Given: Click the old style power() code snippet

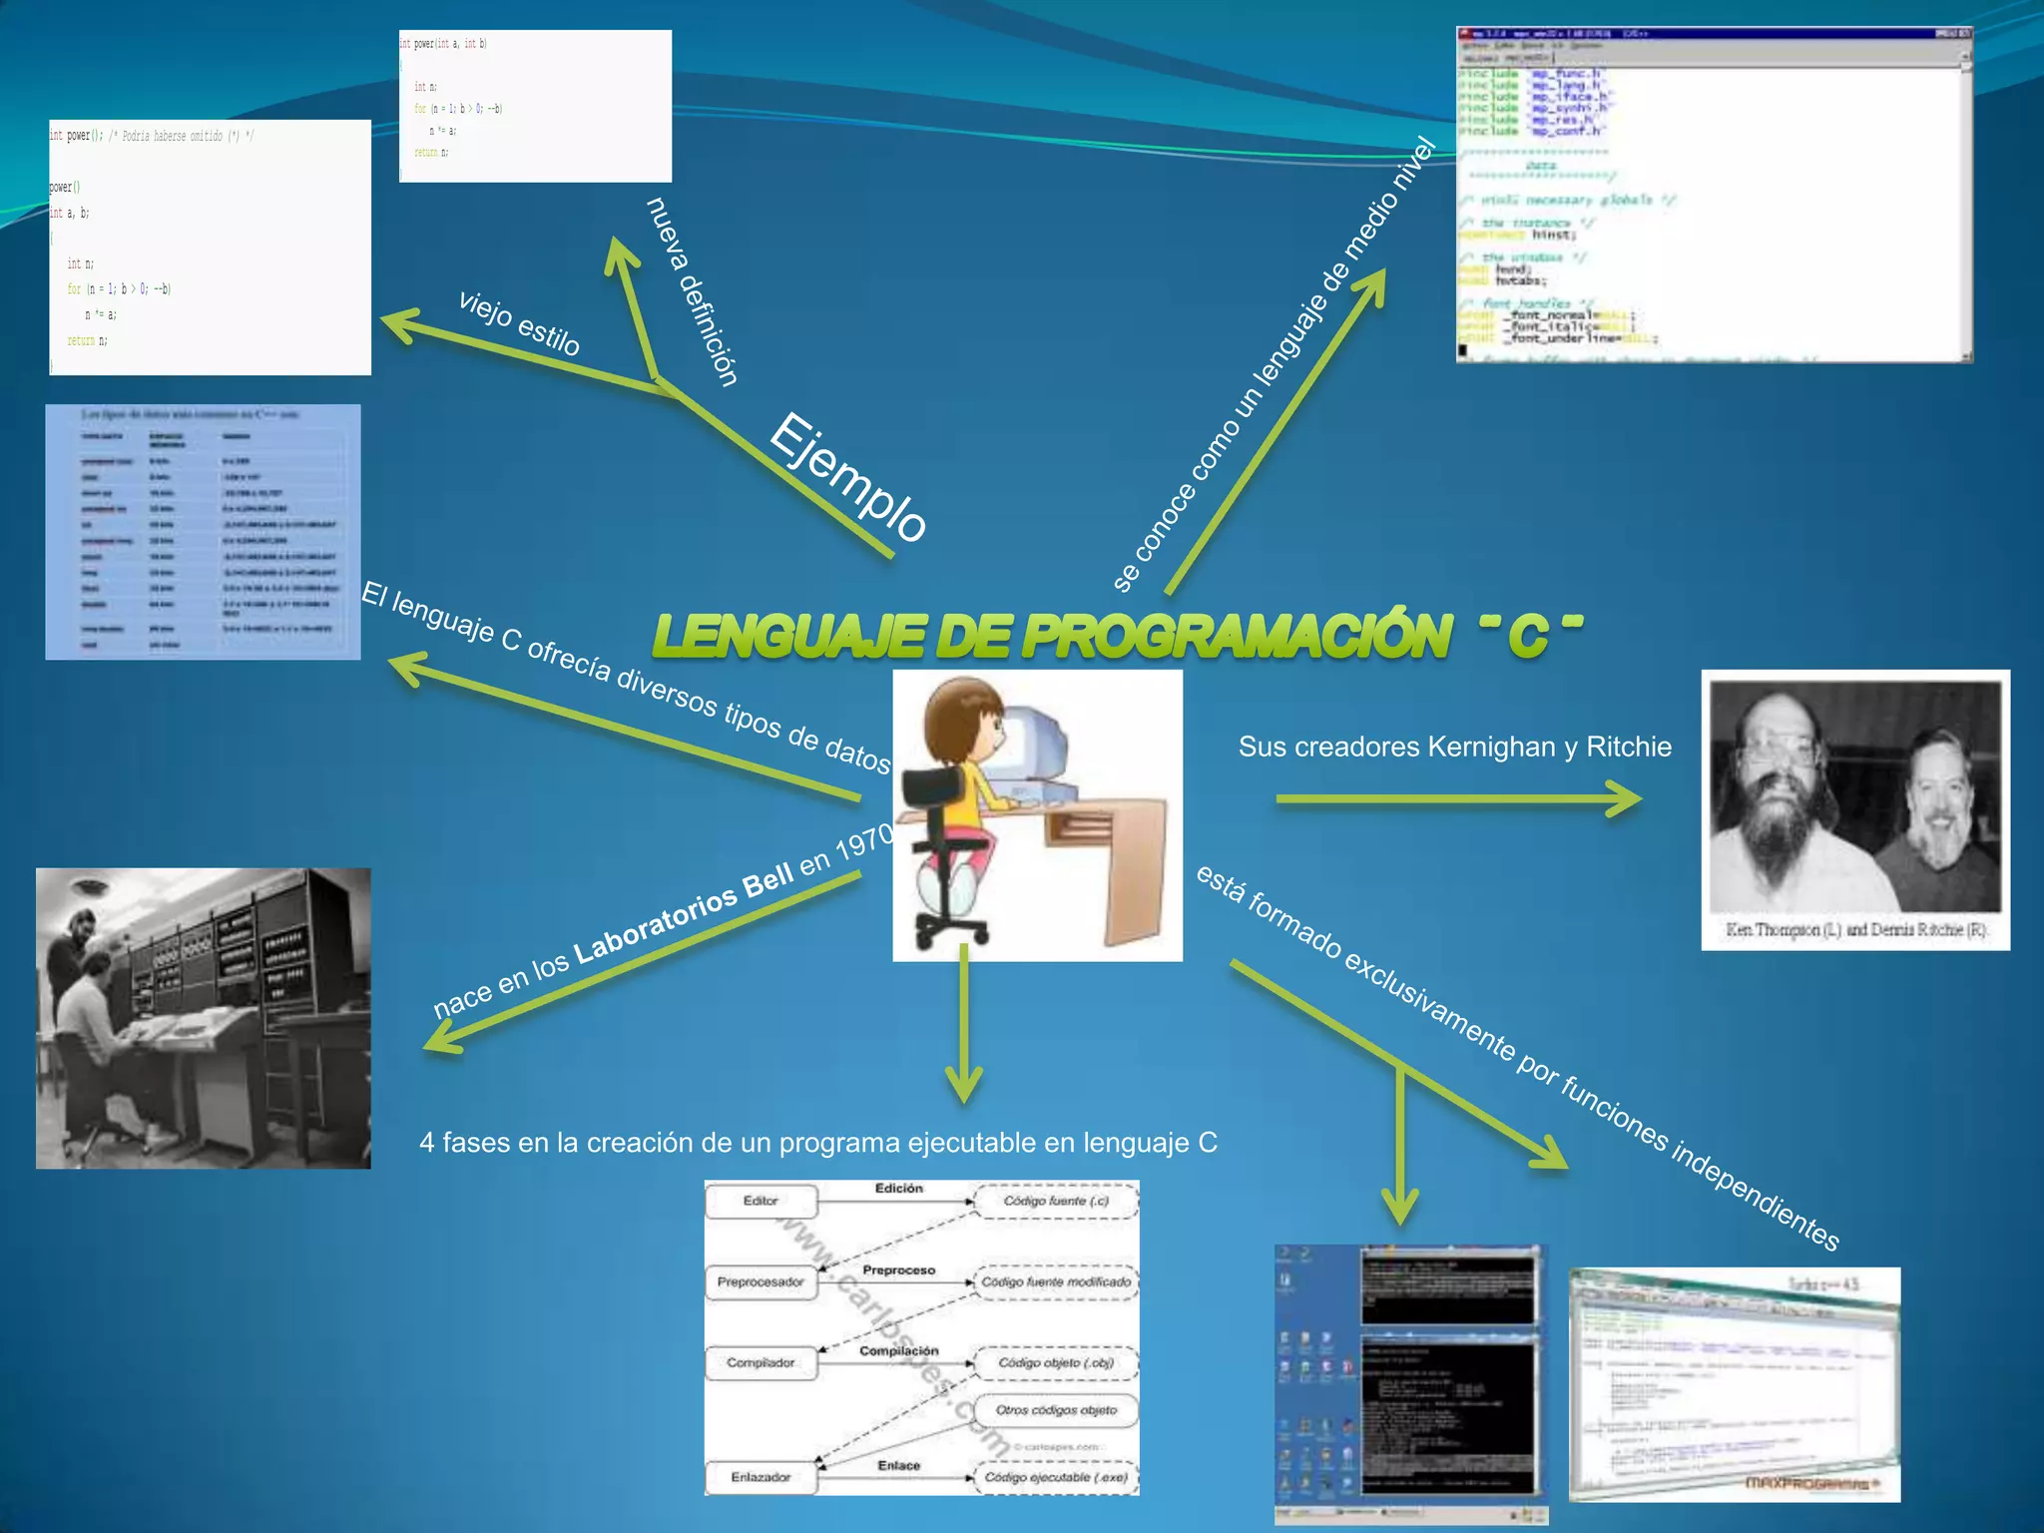Looking at the screenshot, I should pos(210,247).
